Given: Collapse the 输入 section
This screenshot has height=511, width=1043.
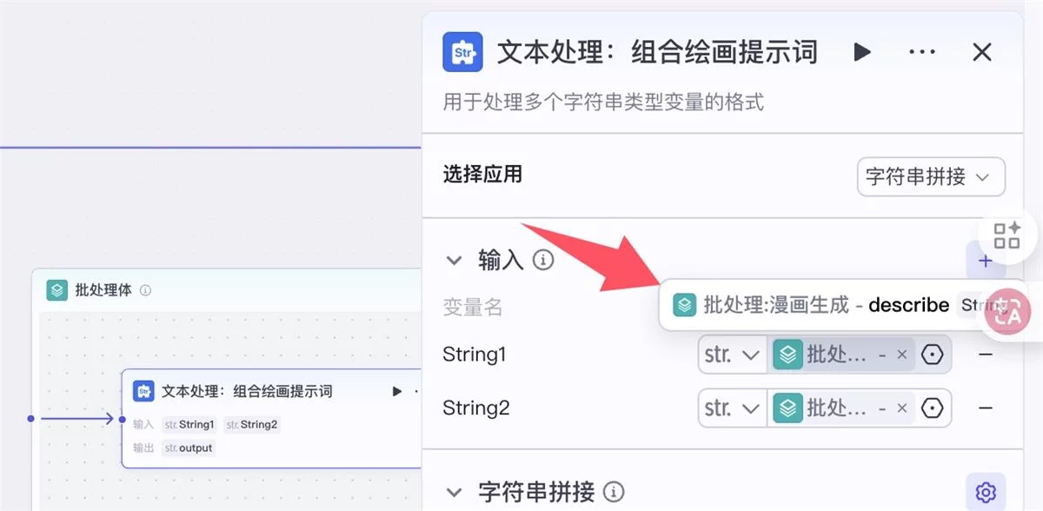Looking at the screenshot, I should [454, 260].
